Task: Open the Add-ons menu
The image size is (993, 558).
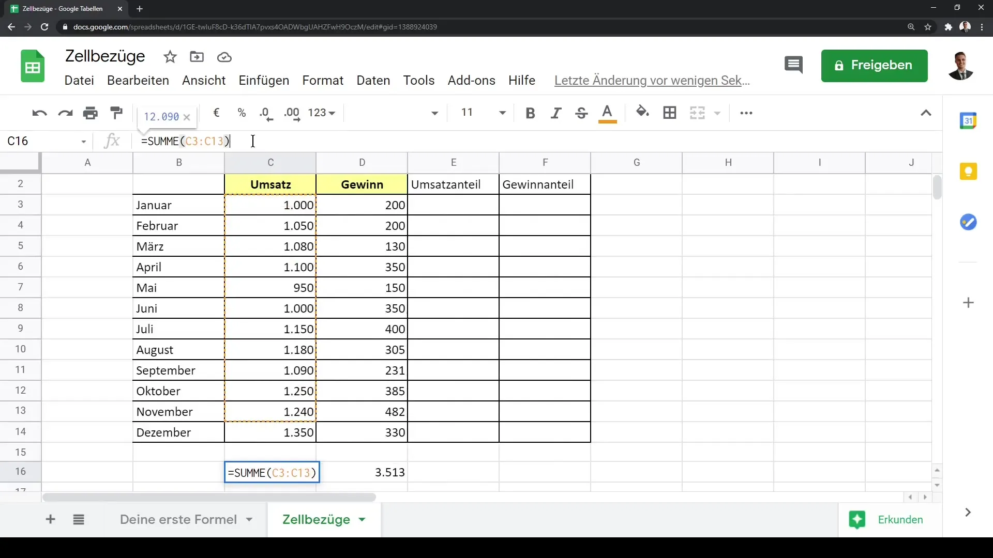Action: click(x=472, y=81)
